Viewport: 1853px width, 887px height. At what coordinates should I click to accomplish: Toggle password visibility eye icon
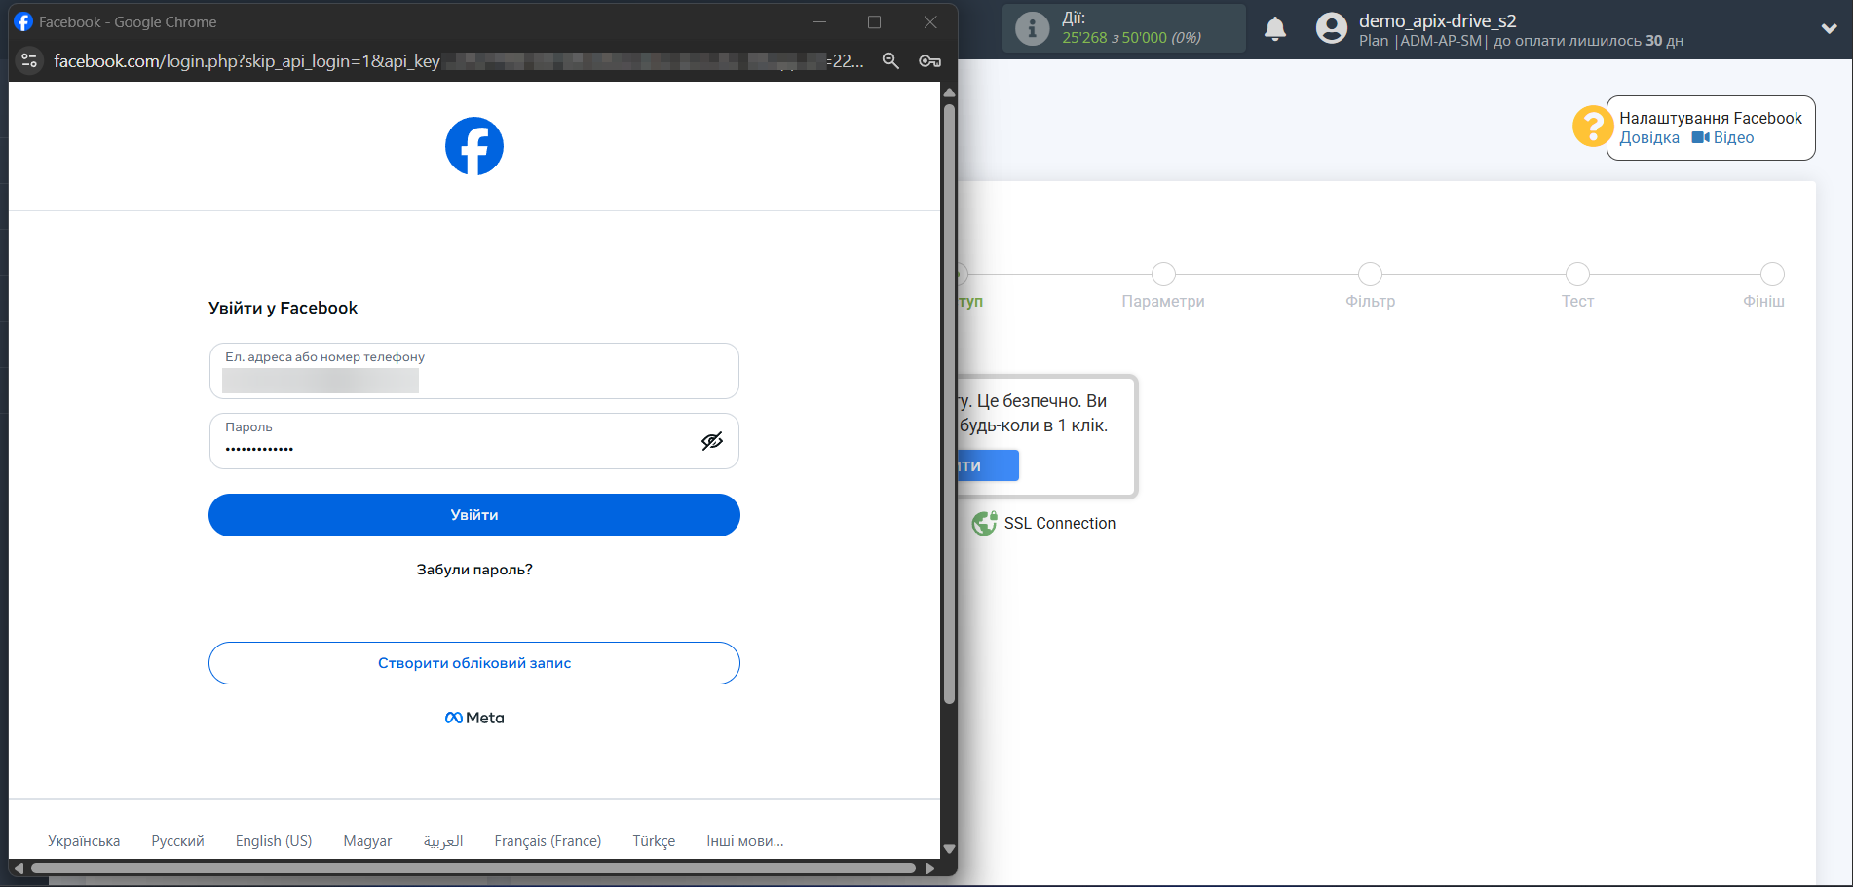[x=712, y=441]
